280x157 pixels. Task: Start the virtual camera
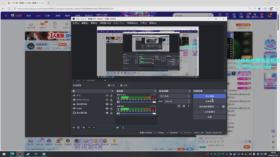(207, 107)
